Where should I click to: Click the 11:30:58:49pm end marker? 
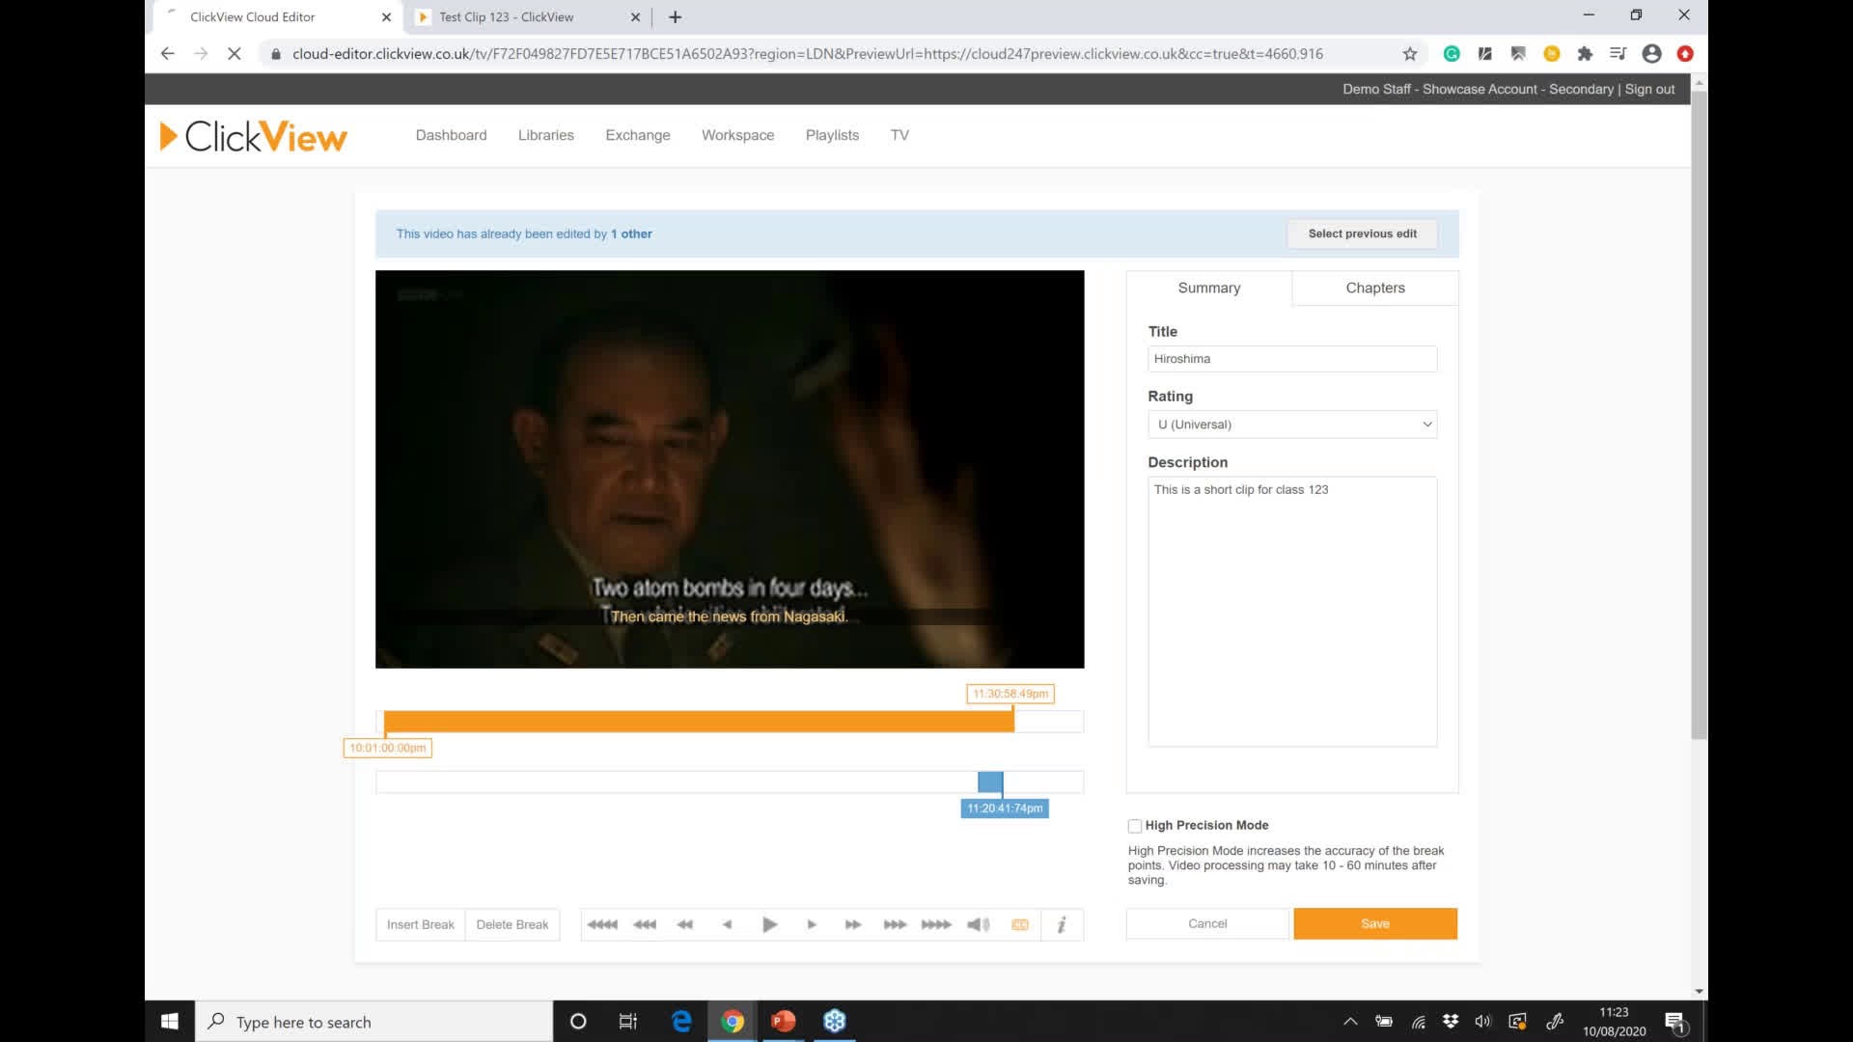coord(1010,694)
